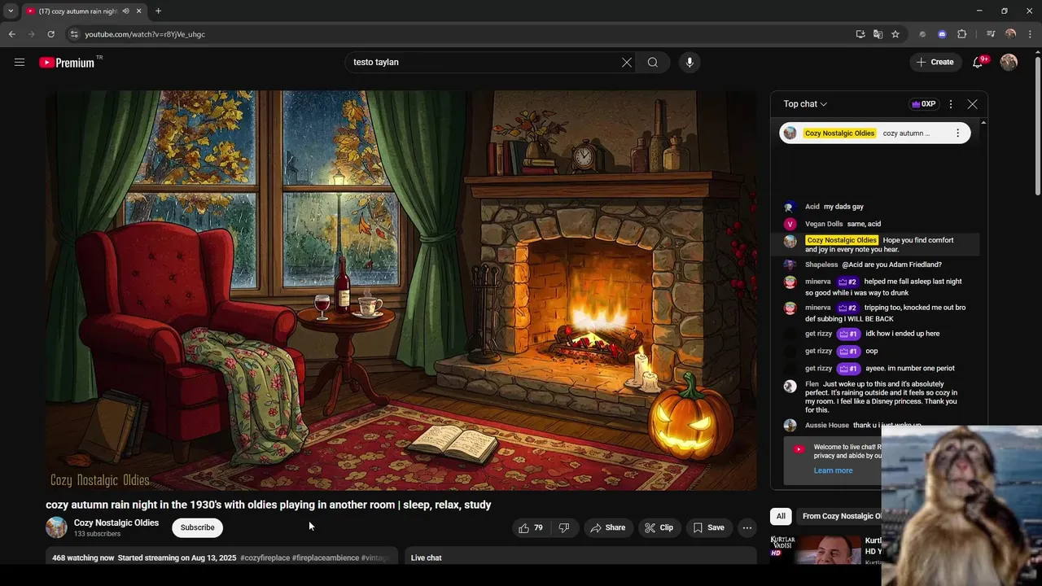Select the All filter chip
This screenshot has width=1042, height=586.
click(781, 516)
